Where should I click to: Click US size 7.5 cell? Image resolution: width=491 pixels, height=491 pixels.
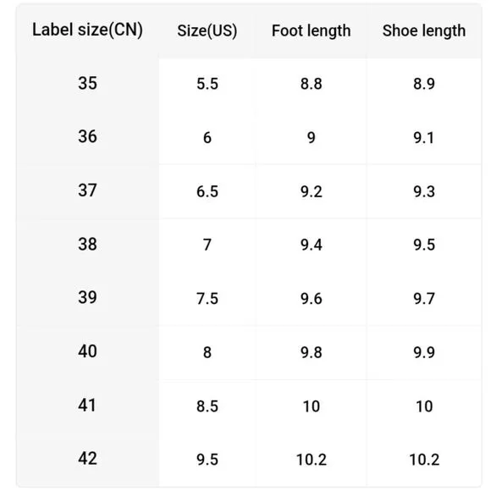click(x=207, y=299)
